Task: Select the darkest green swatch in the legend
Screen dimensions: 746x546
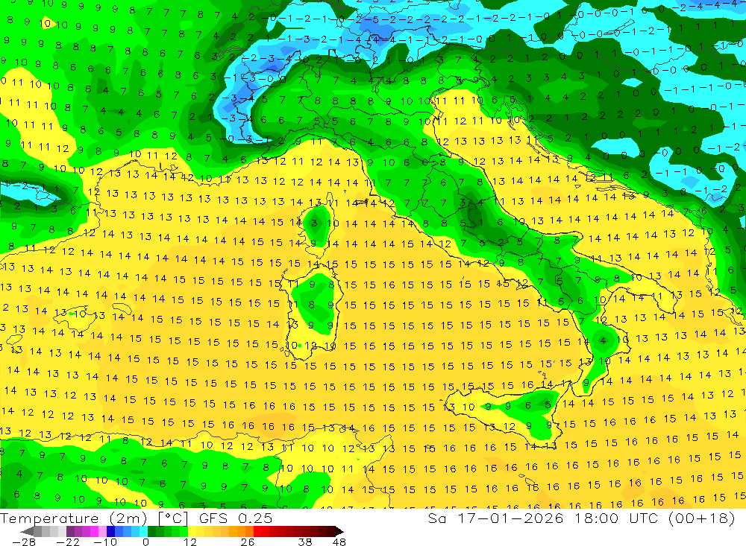Action: click(151, 531)
